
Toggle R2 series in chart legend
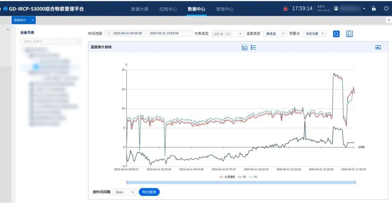click(242, 177)
